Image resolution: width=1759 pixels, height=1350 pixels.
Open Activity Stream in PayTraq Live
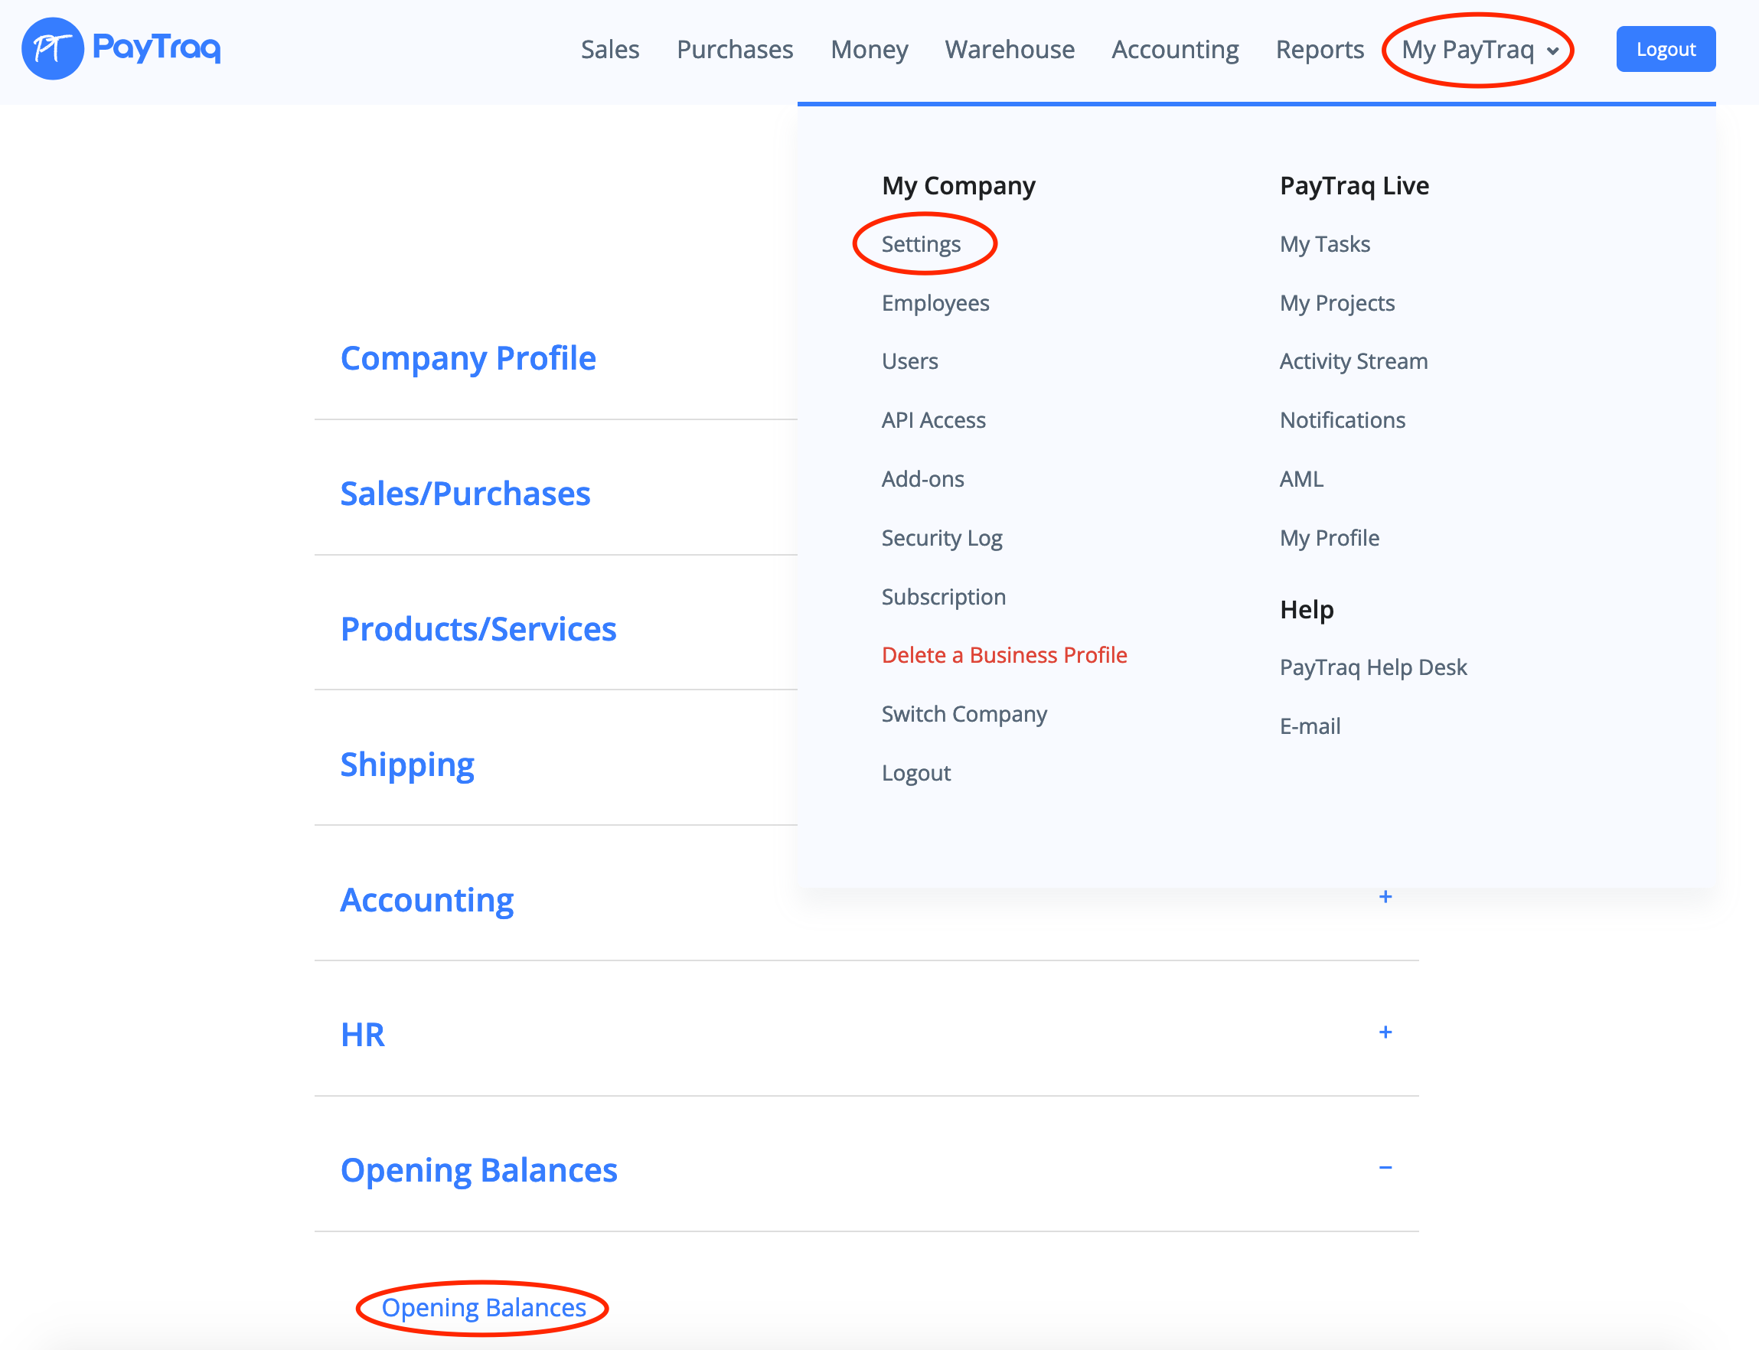pos(1353,361)
